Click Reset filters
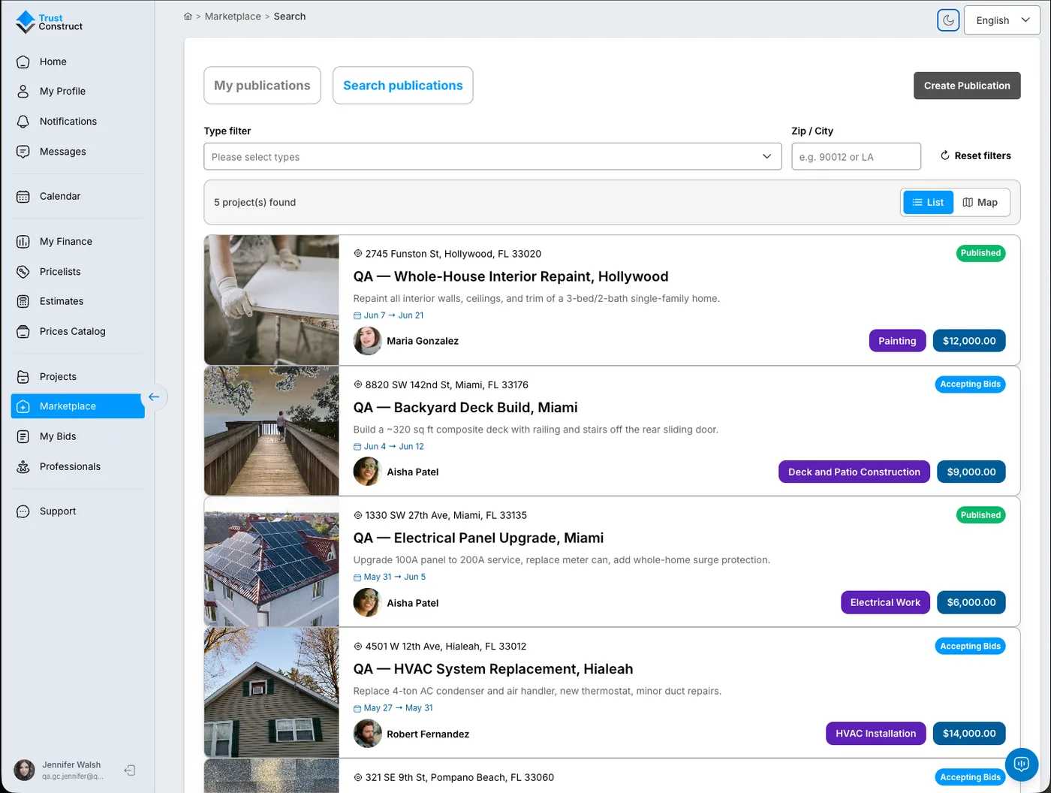Image resolution: width=1051 pixels, height=793 pixels. (975, 155)
